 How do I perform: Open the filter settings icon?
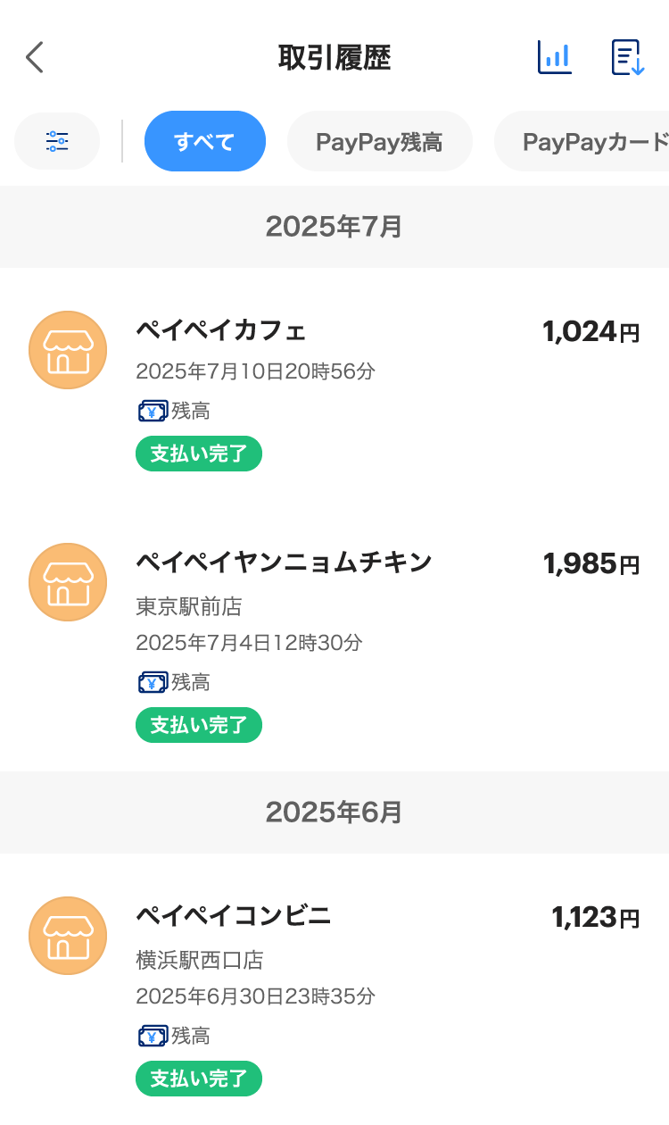tap(57, 141)
